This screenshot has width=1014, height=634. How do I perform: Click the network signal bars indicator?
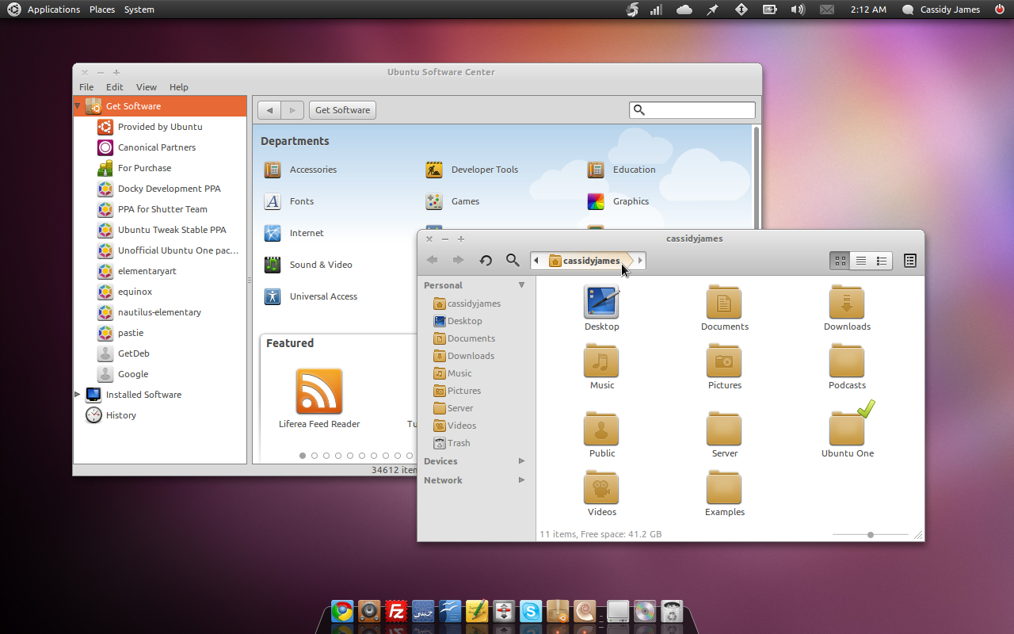click(x=656, y=10)
